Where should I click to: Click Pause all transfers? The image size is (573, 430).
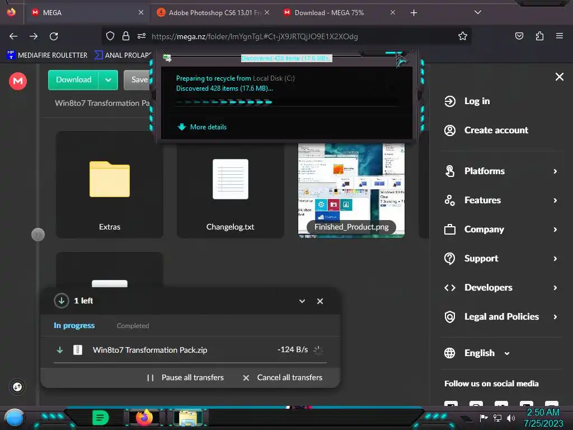[x=185, y=378]
